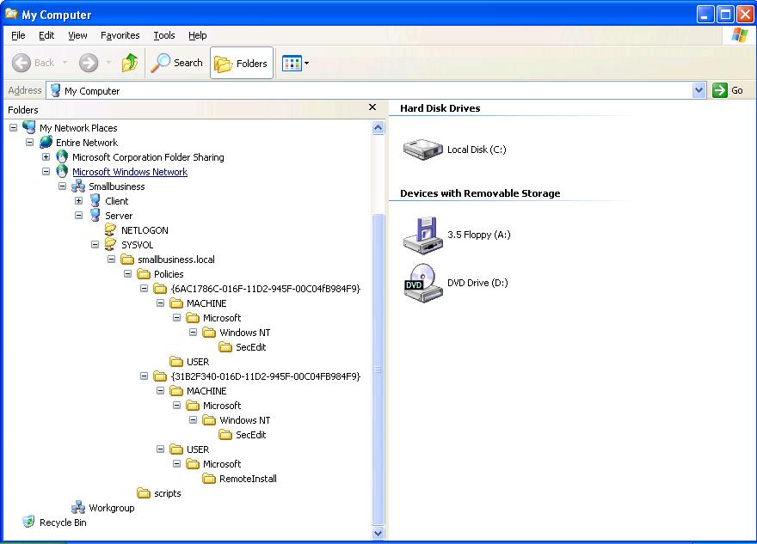This screenshot has width=757, height=544.
Task: Select the scripts tree label
Action: tap(168, 493)
